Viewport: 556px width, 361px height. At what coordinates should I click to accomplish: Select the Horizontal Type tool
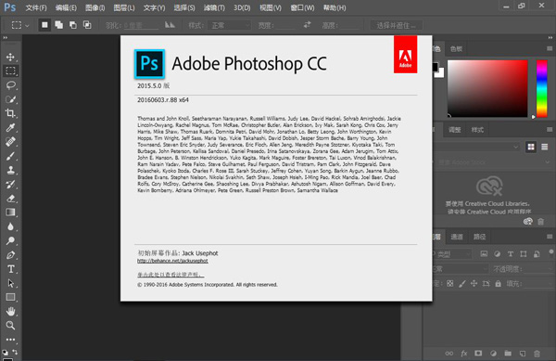tap(10, 269)
